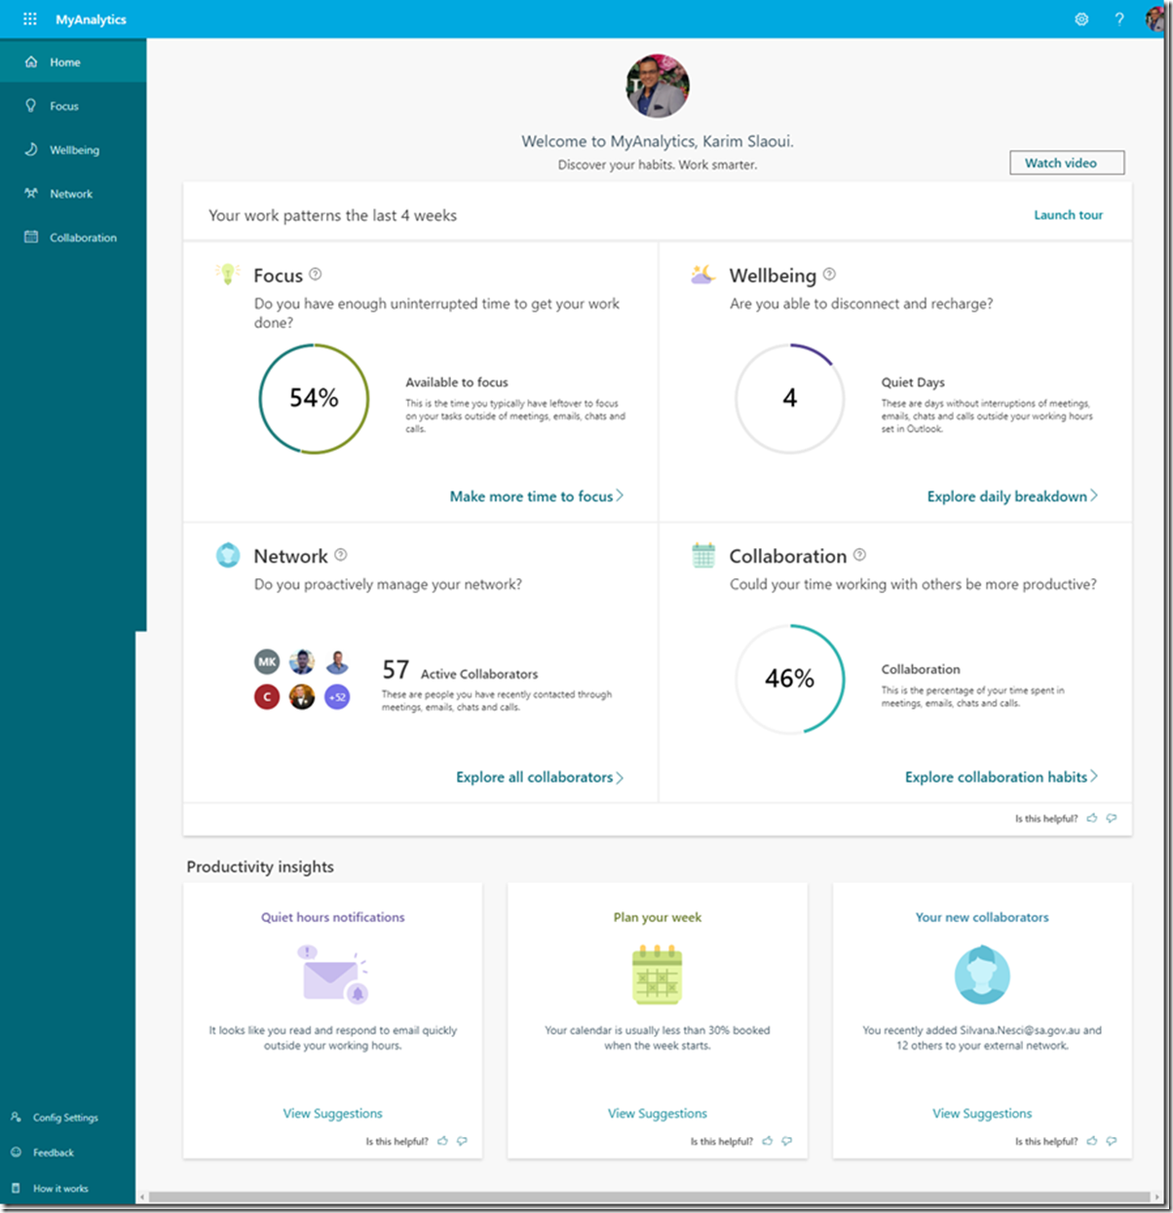This screenshot has height=1213, width=1173.
Task: Select Network in the sidebar
Action: (71, 194)
